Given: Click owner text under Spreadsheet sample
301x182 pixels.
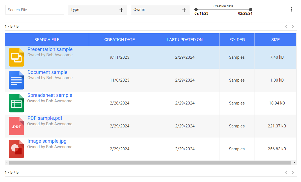Looking at the screenshot, I should coord(50,101).
